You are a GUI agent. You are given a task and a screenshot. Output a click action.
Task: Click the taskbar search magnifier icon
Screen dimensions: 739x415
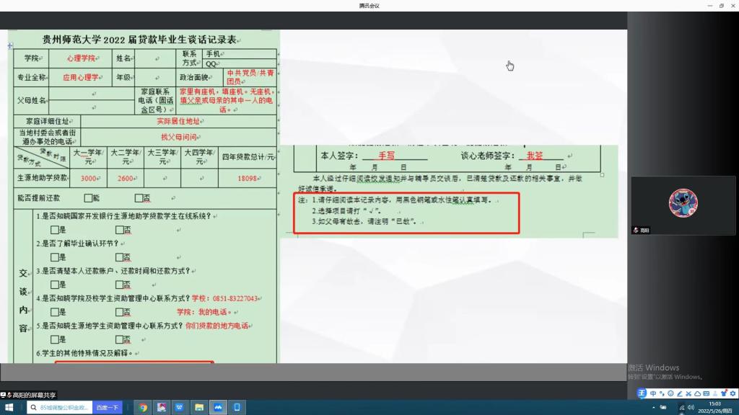[x=33, y=408]
